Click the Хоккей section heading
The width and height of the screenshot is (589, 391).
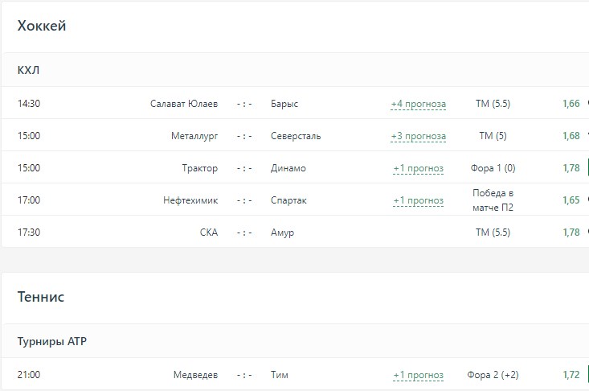(42, 26)
